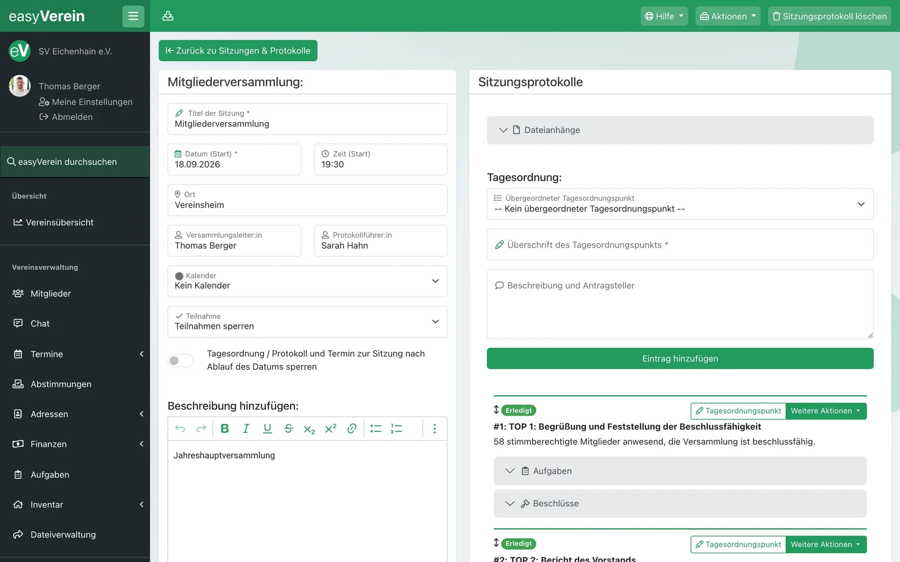The image size is (900, 562).
Task: Open the Hilfe menu
Action: click(x=664, y=16)
